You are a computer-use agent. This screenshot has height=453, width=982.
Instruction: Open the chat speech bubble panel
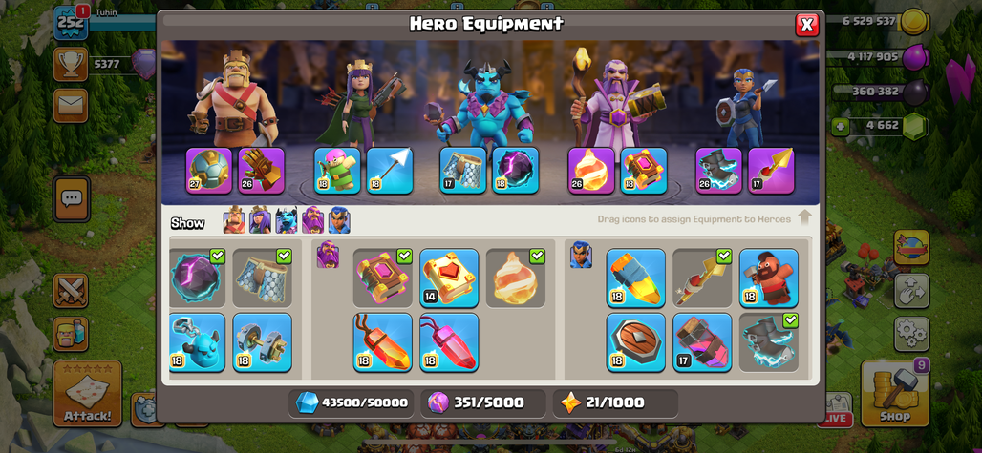72,199
